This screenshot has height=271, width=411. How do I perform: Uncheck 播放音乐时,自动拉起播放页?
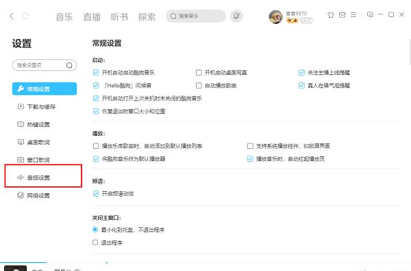click(x=250, y=159)
